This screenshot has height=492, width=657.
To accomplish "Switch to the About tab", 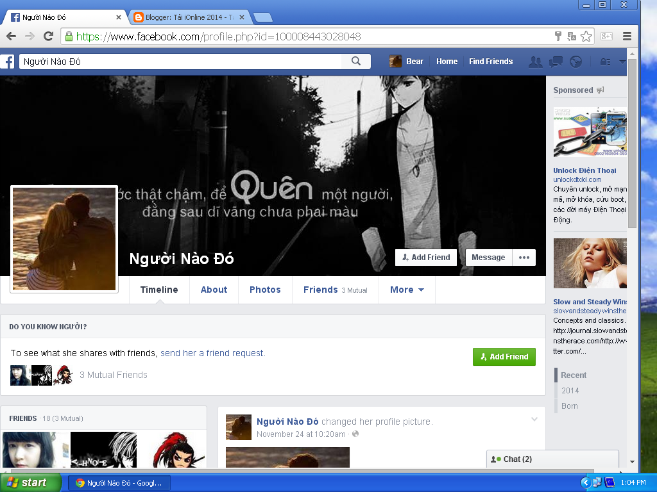I will pos(214,290).
